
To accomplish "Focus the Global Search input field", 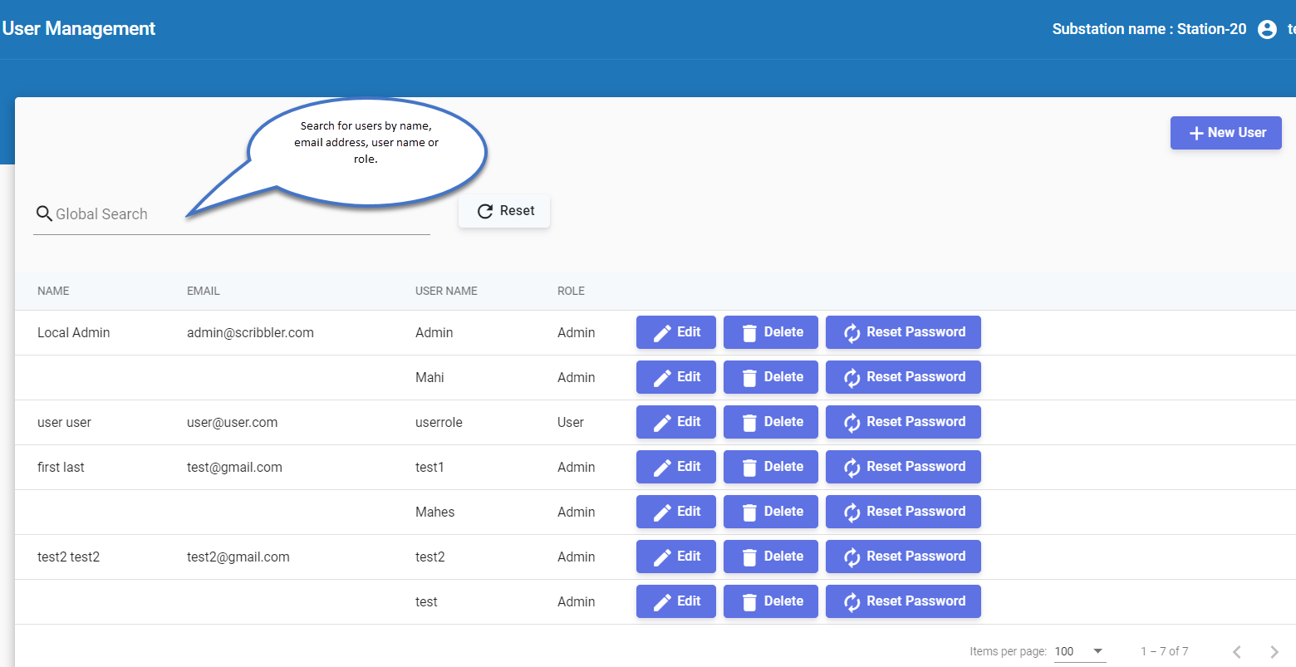I will point(233,214).
